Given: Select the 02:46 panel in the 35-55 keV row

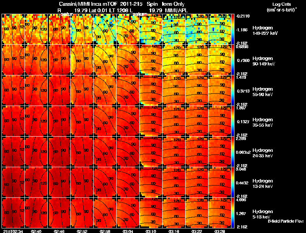Looking at the screenshot, I should [x=59, y=121].
